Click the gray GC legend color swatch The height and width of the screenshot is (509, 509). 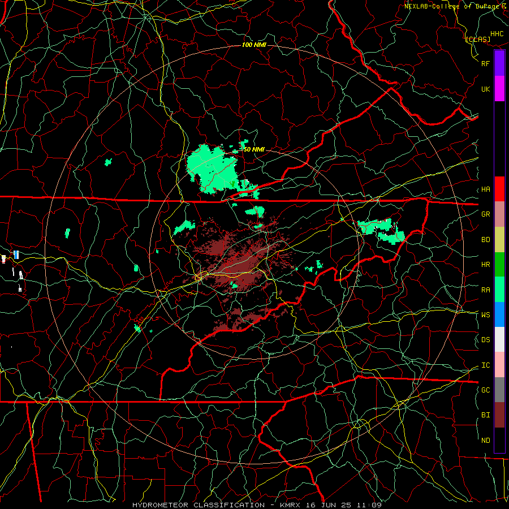(x=499, y=390)
